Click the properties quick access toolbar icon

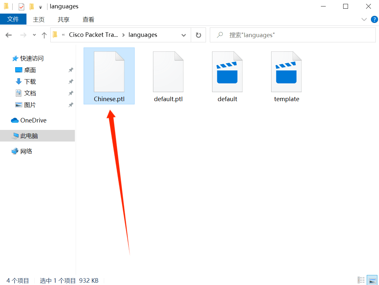coord(21,6)
